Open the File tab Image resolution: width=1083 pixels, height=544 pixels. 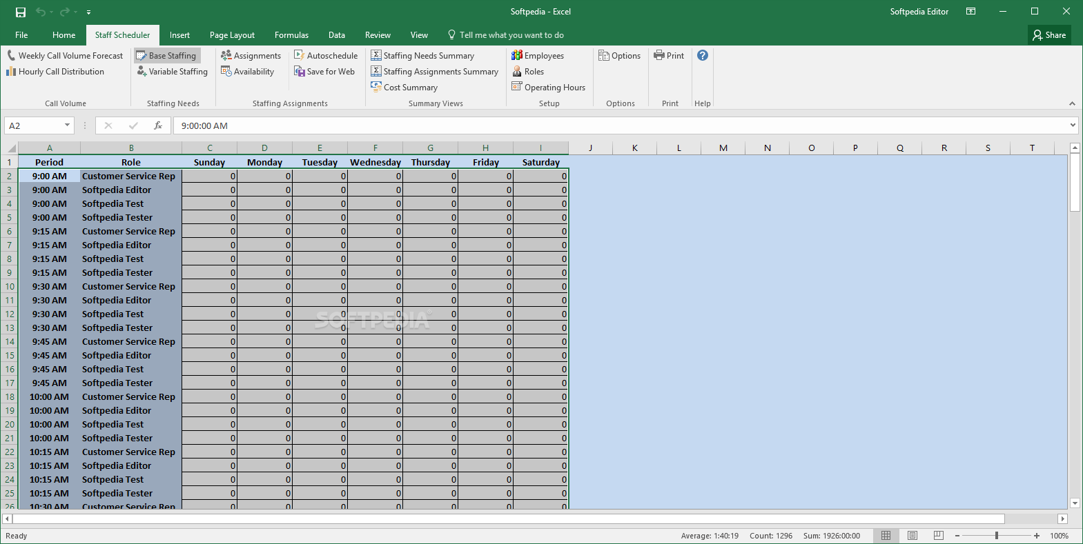pos(21,35)
